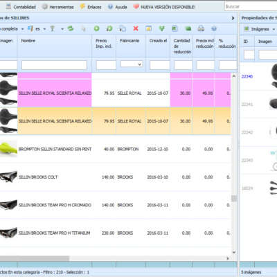Sort by the % reducción column header
Screen dimensions: 277x277
(x=227, y=44)
